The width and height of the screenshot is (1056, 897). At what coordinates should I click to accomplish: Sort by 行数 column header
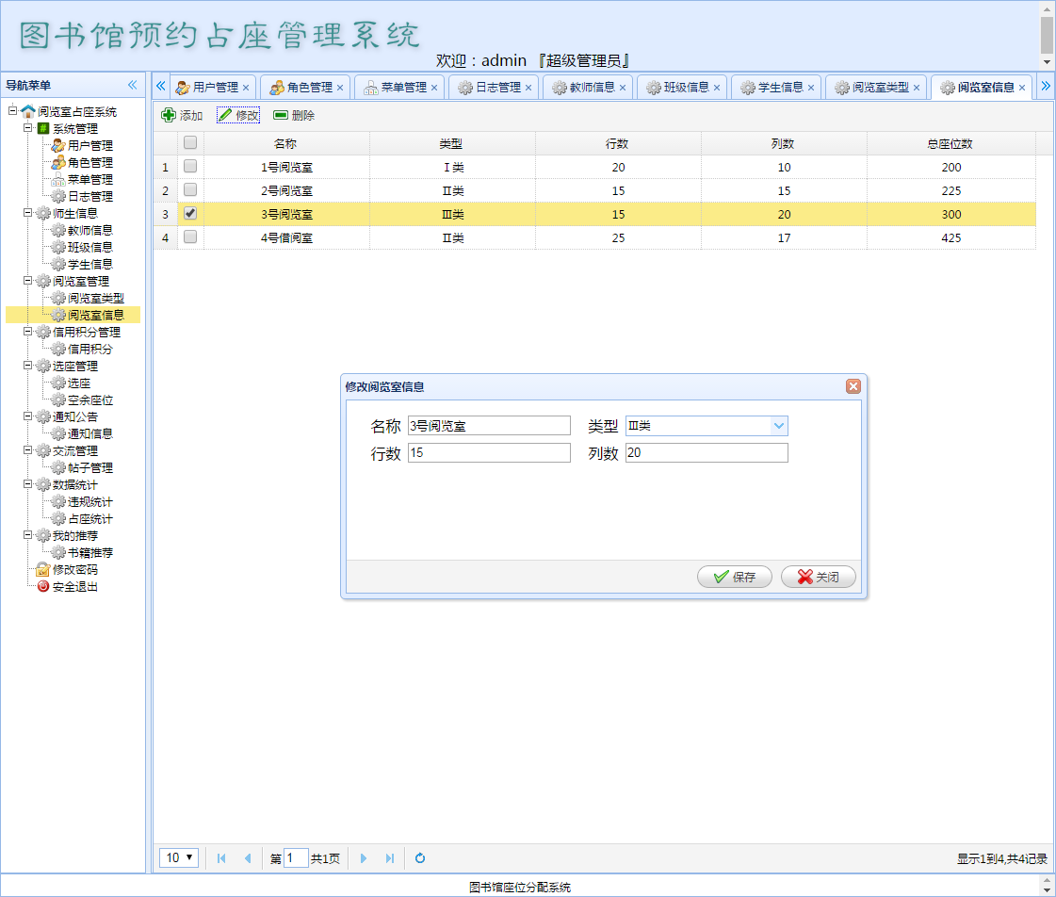click(x=618, y=143)
